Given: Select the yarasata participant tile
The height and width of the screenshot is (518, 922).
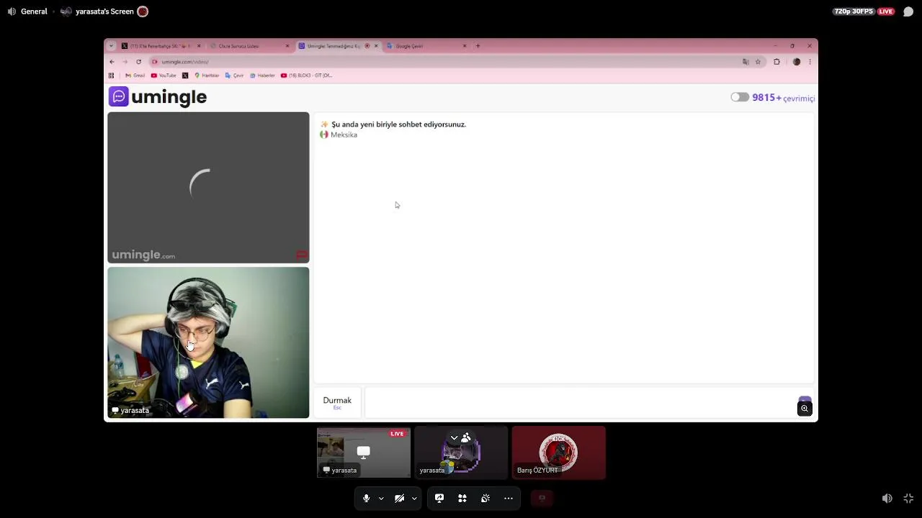Looking at the screenshot, I should 461,453.
